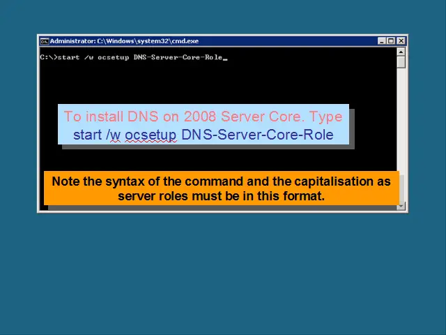Open the cmd.exe system menu icon
The width and height of the screenshot is (446, 335).
[45, 41]
